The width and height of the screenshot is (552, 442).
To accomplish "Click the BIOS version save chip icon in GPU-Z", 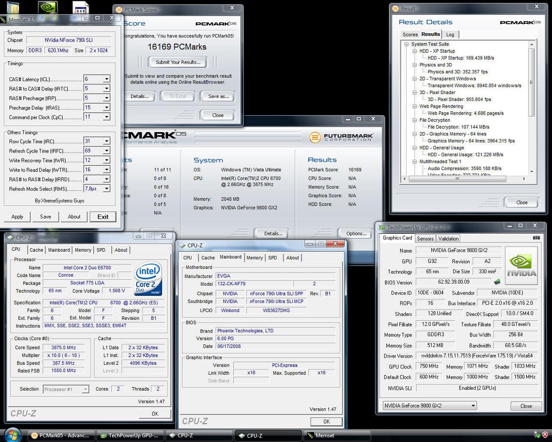I will click(x=497, y=282).
